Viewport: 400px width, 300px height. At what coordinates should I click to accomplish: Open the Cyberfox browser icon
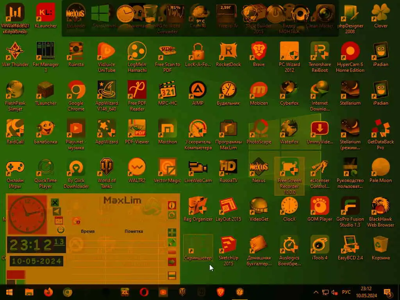click(289, 93)
